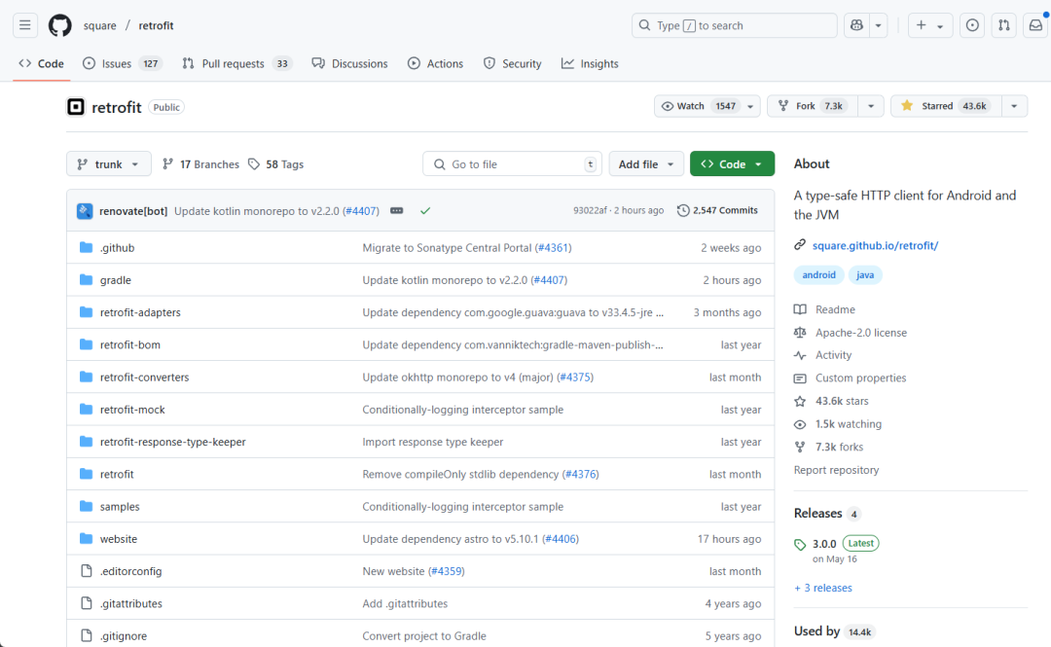Open pull requests from the top-right header icon
Screen dimensions: 1051x647
pos(1003,25)
